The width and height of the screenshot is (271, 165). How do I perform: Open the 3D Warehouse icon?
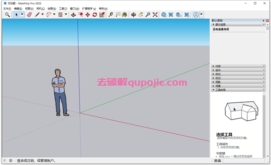point(164,15)
